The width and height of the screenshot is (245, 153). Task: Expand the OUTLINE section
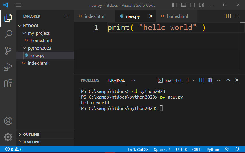31,134
